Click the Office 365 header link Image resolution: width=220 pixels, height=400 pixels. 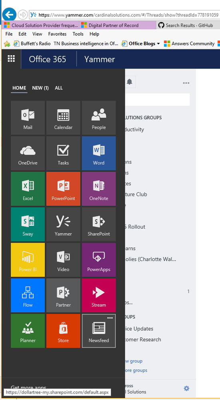[48, 59]
